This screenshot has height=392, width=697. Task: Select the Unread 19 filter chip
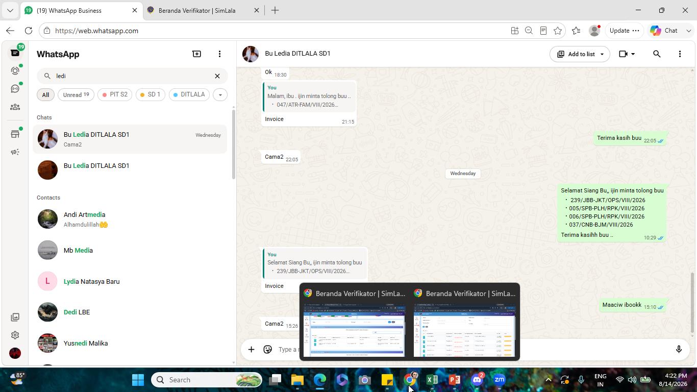(x=76, y=94)
